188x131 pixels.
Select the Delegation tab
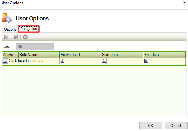click(x=29, y=29)
